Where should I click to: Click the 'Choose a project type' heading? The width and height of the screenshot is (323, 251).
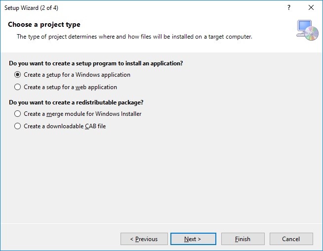click(x=44, y=25)
